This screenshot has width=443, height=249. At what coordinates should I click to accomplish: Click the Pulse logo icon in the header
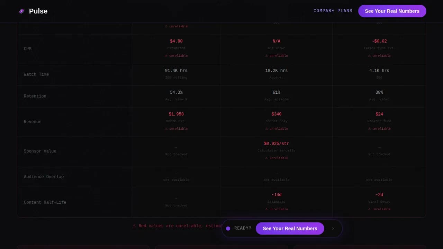tap(21, 11)
